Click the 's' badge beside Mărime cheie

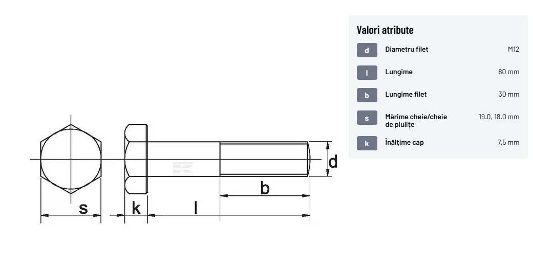367,118
